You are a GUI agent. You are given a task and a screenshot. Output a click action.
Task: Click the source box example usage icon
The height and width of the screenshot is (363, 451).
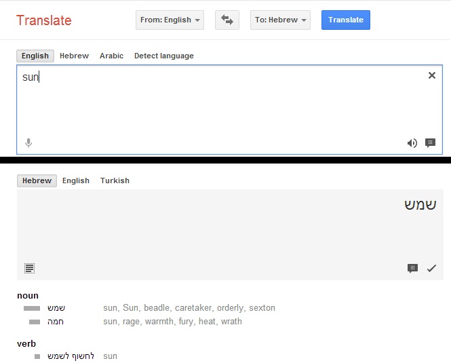(430, 142)
